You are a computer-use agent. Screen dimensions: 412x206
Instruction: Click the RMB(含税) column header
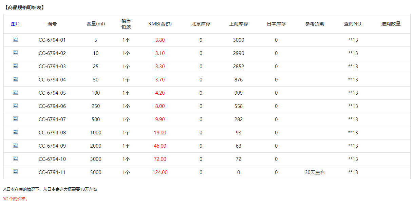coord(160,24)
